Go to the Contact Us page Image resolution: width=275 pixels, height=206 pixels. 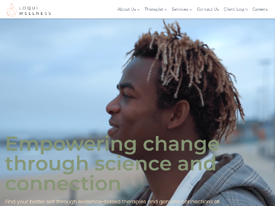click(x=208, y=9)
